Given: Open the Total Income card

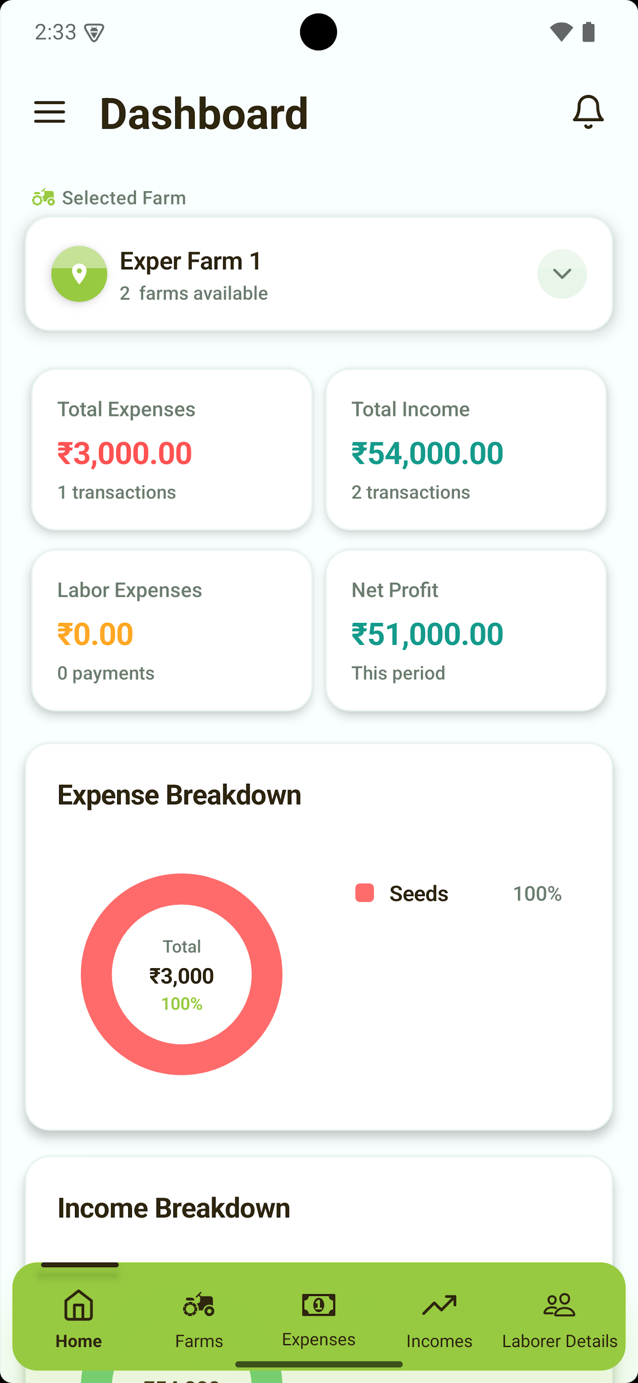Looking at the screenshot, I should (466, 450).
